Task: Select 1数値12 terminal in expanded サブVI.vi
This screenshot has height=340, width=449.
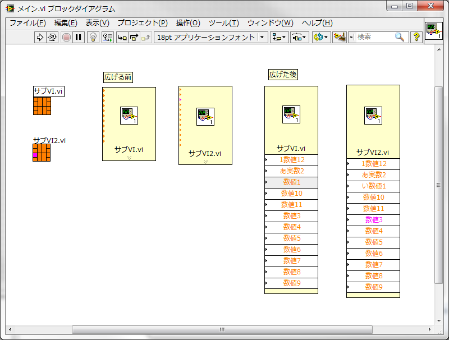Action: pos(291,160)
